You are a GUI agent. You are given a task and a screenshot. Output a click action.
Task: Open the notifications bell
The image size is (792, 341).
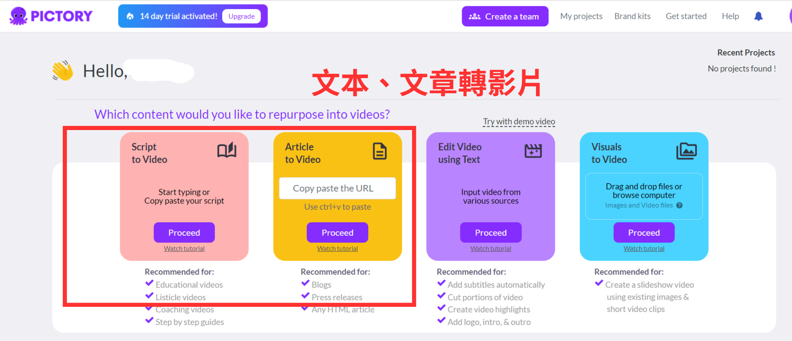pos(758,16)
